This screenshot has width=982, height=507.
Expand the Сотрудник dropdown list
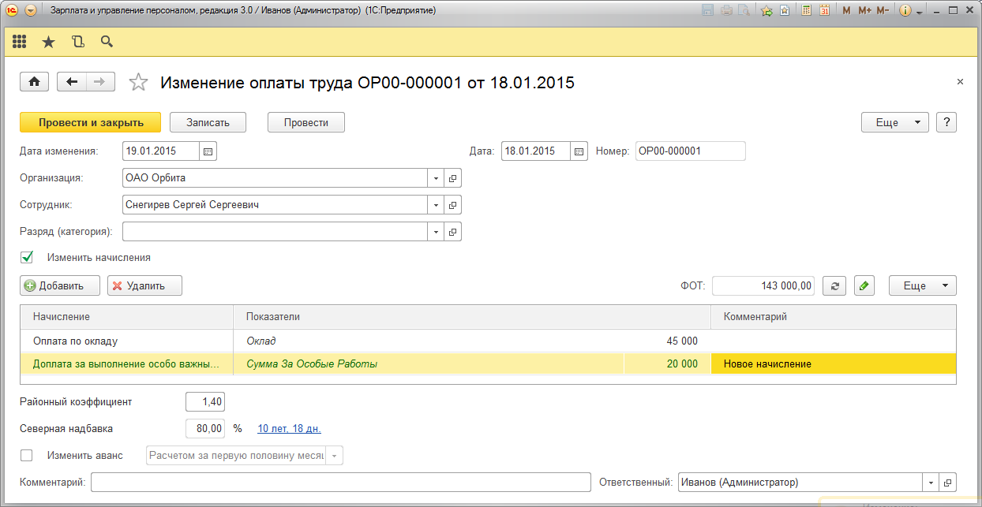(x=435, y=205)
